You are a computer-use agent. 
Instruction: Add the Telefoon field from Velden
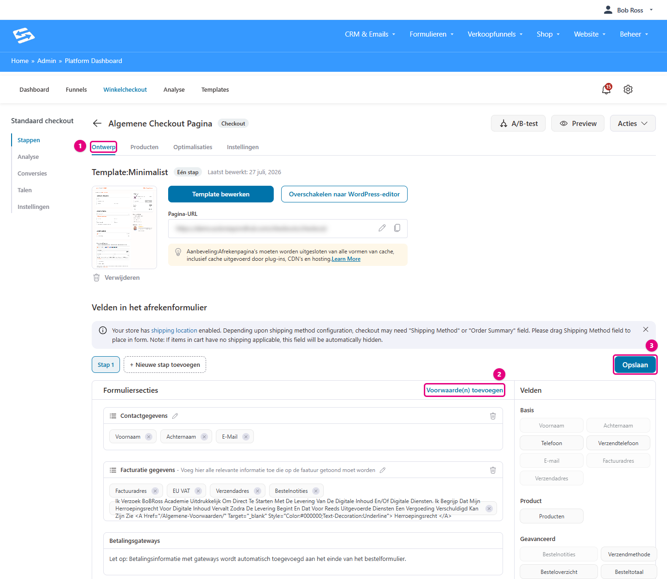(552, 443)
